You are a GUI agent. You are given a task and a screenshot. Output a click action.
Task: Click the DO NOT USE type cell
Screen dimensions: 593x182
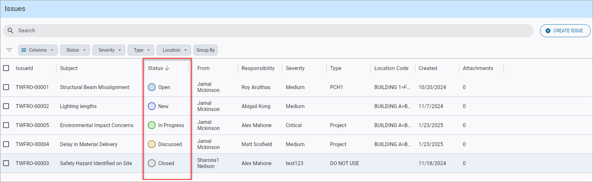pyautogui.click(x=344, y=163)
